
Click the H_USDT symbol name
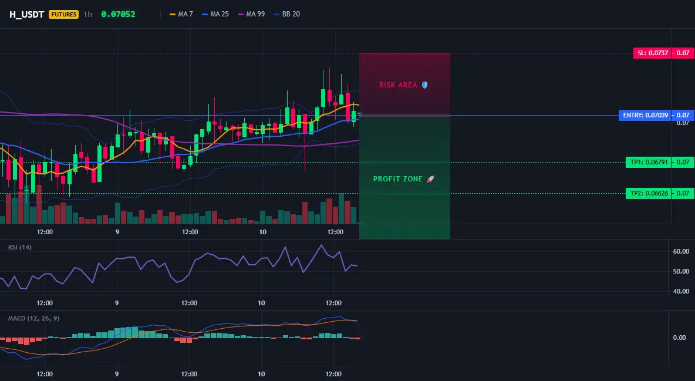click(x=26, y=14)
